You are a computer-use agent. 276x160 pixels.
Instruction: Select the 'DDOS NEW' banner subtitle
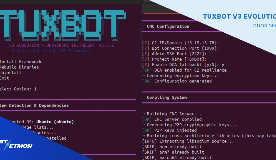tap(264, 26)
